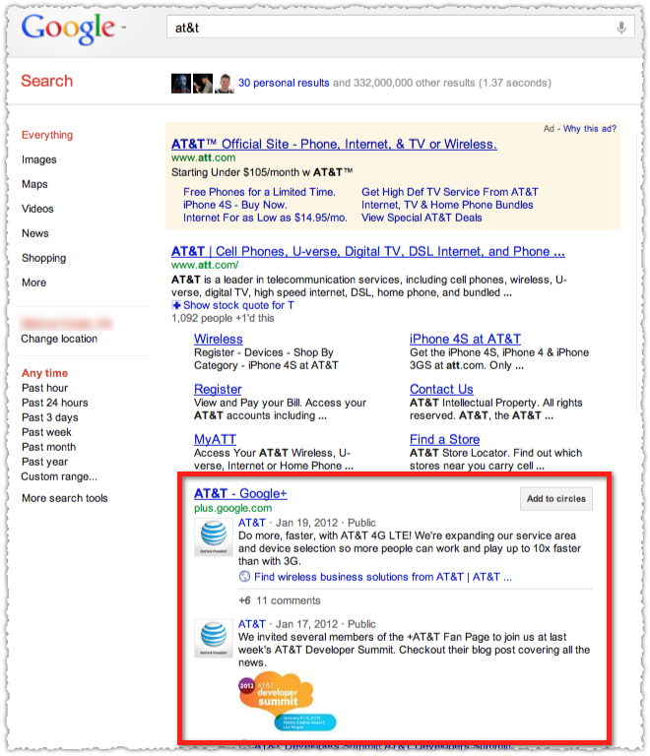Click the +6 count on Jan 19 post
650x756 pixels.
coord(244,600)
